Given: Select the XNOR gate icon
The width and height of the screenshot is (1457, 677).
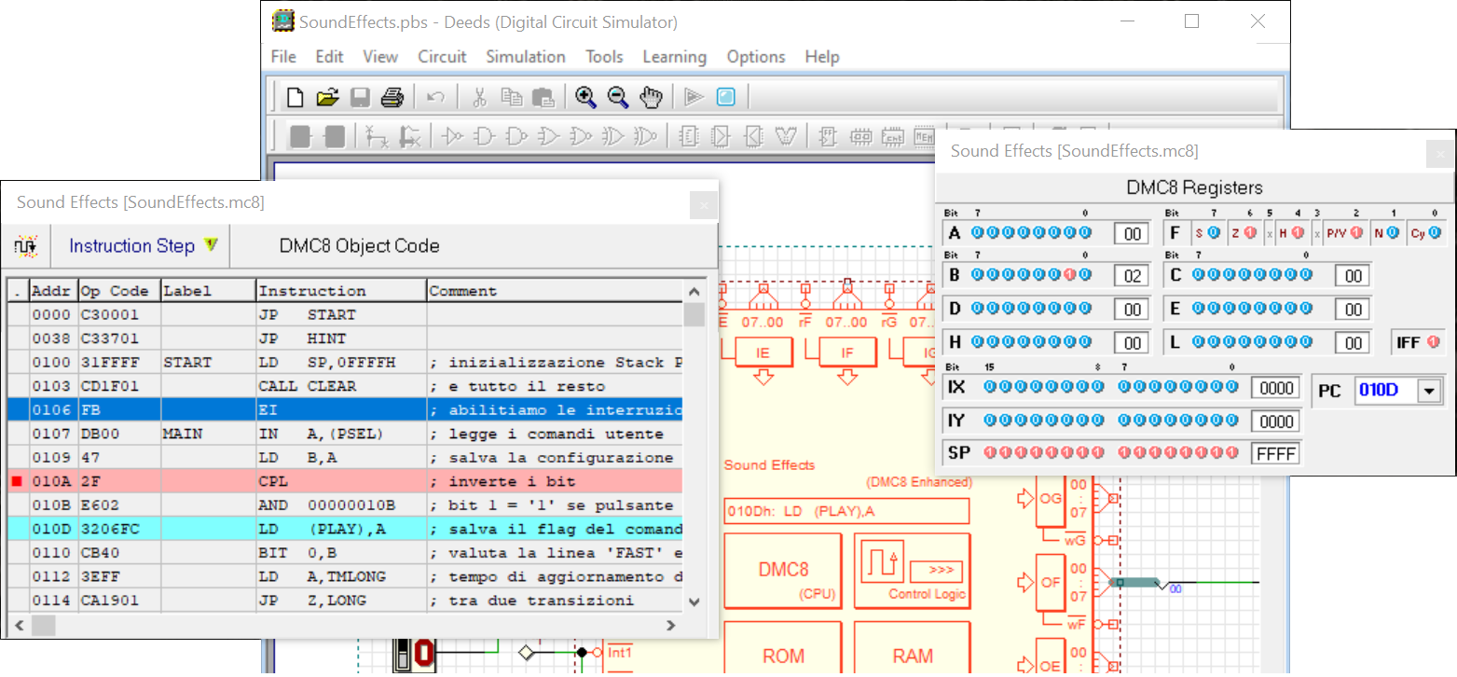Looking at the screenshot, I should tap(644, 137).
